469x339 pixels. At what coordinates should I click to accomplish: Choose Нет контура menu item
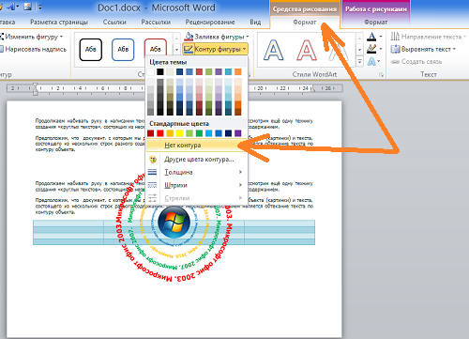click(196, 146)
